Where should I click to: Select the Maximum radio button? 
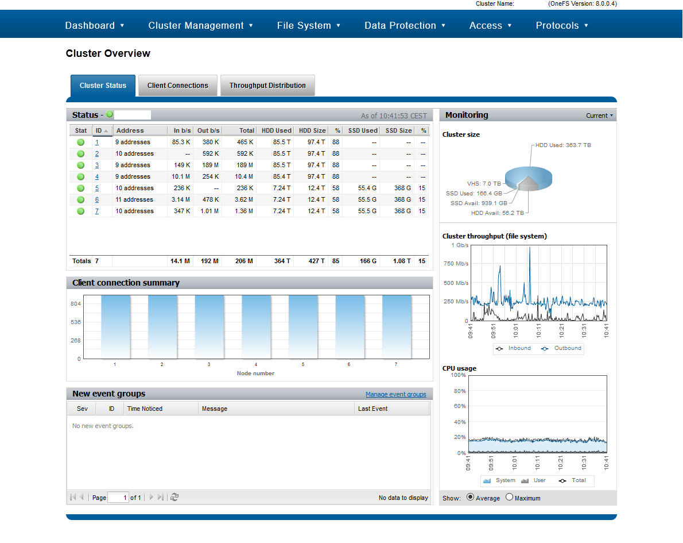509,497
